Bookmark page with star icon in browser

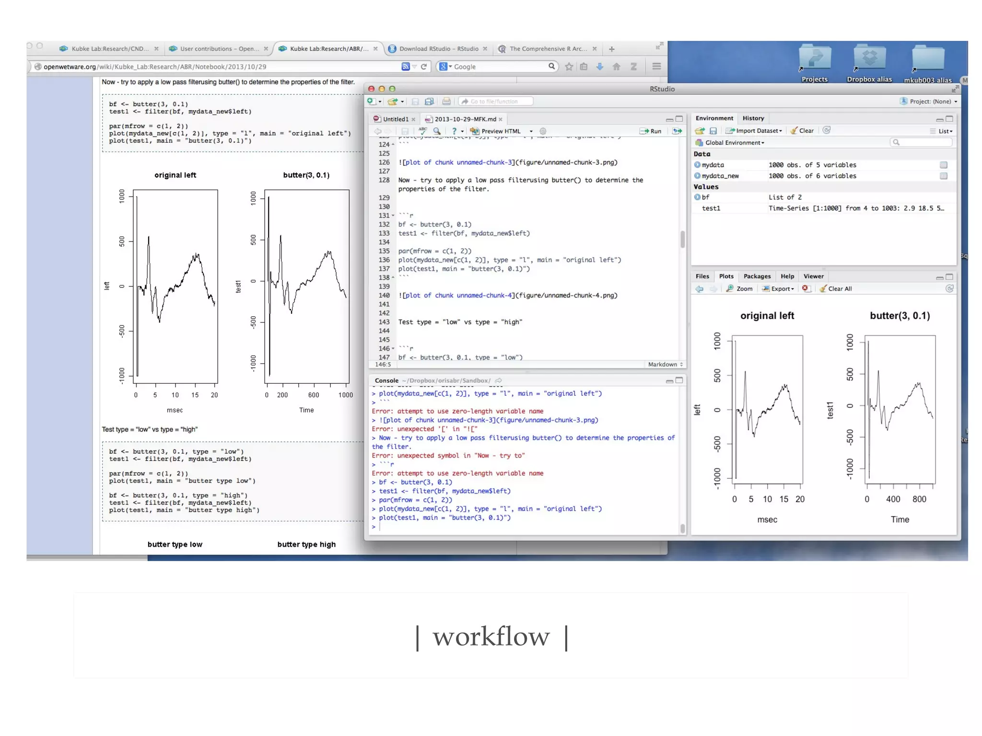tap(569, 67)
